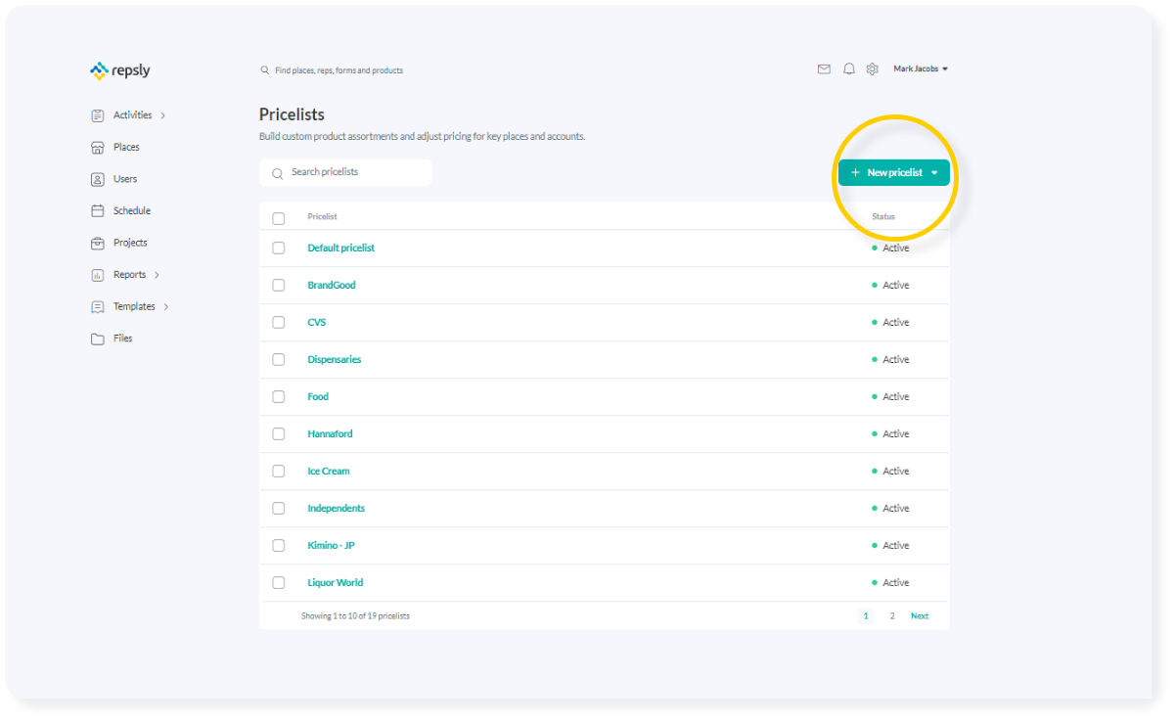Open the BrandGood pricelist

coord(332,286)
